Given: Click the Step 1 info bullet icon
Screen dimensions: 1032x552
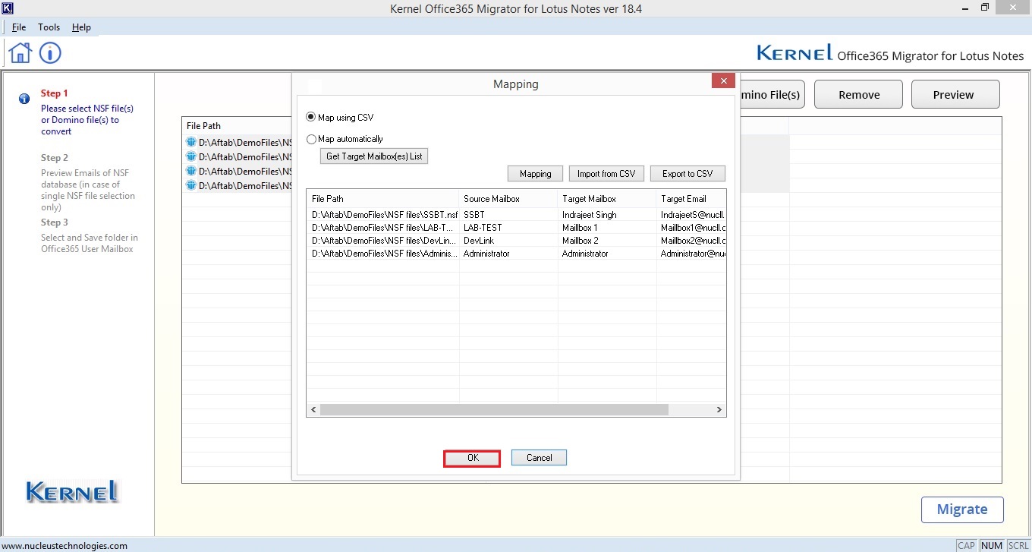Looking at the screenshot, I should (x=24, y=99).
